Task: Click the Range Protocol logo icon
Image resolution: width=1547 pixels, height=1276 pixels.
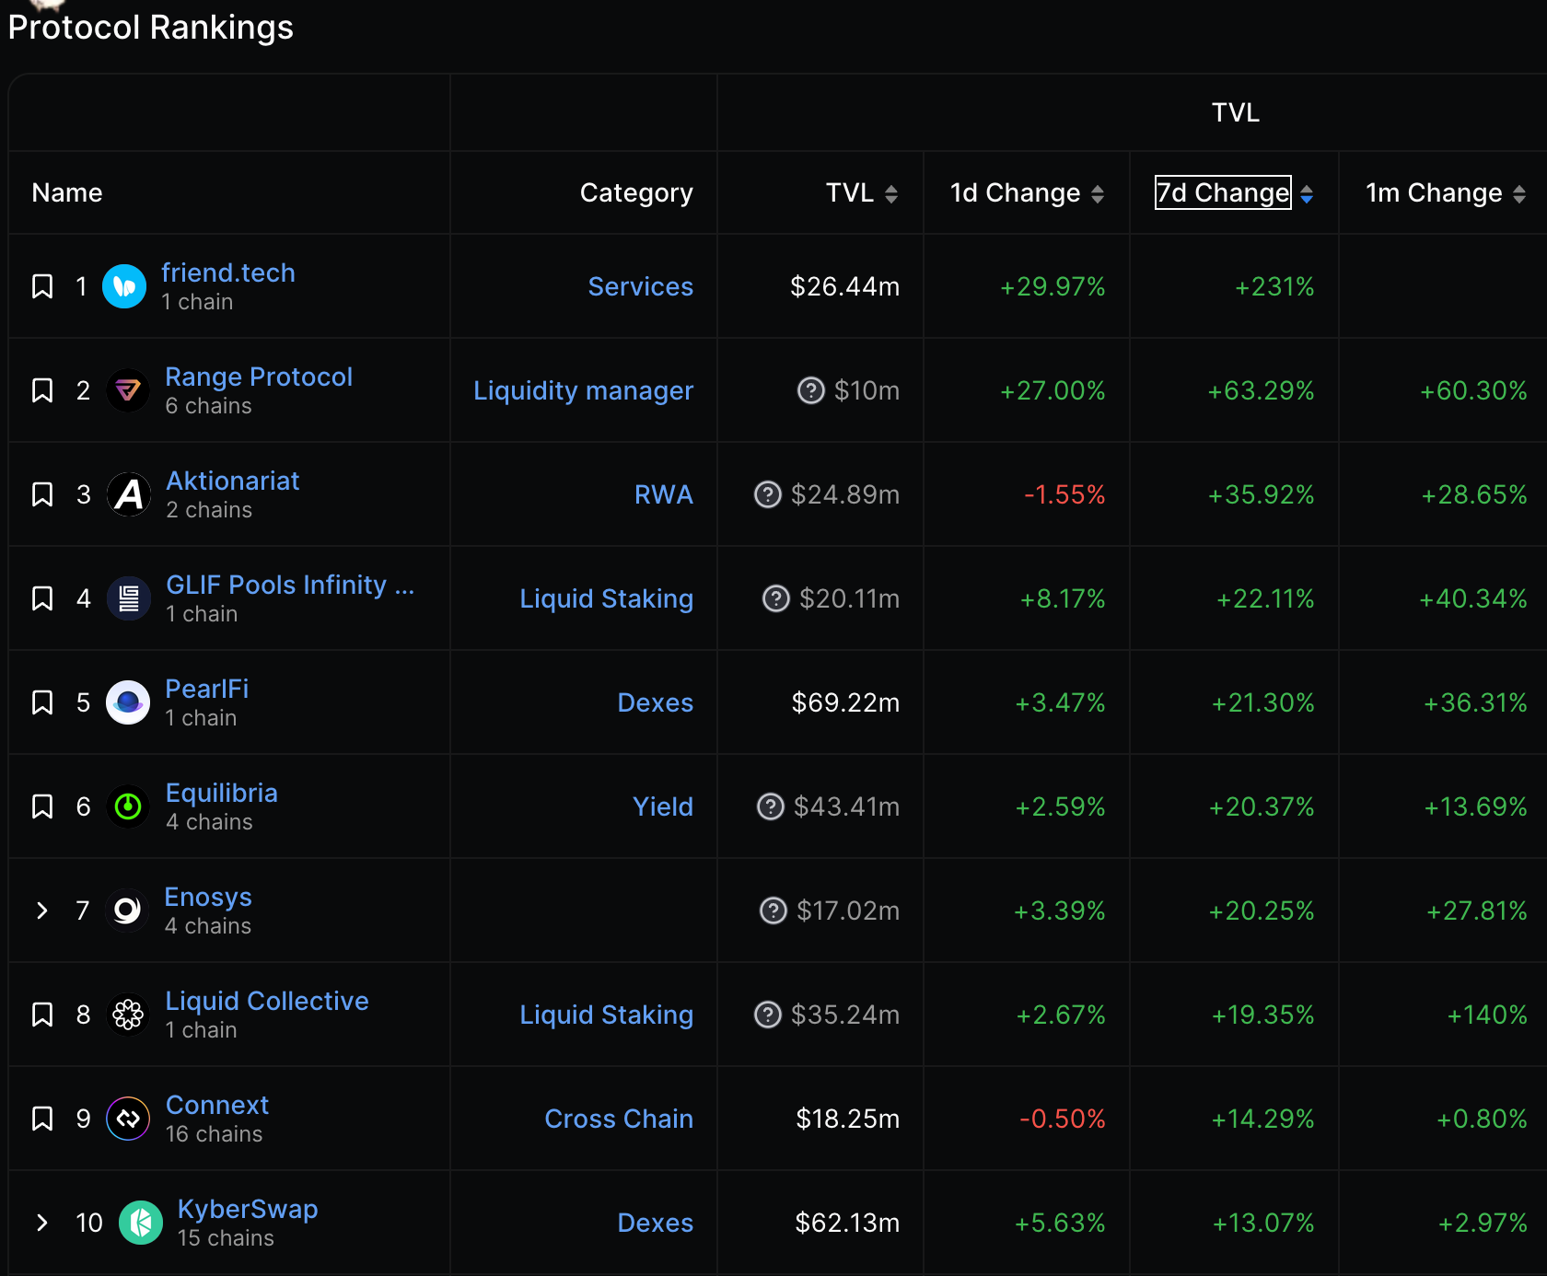Action: click(128, 390)
